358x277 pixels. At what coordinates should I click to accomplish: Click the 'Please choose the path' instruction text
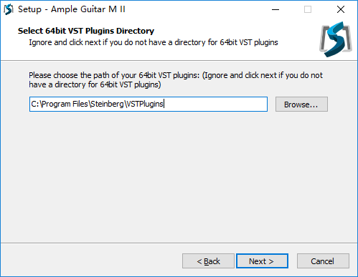click(x=176, y=80)
